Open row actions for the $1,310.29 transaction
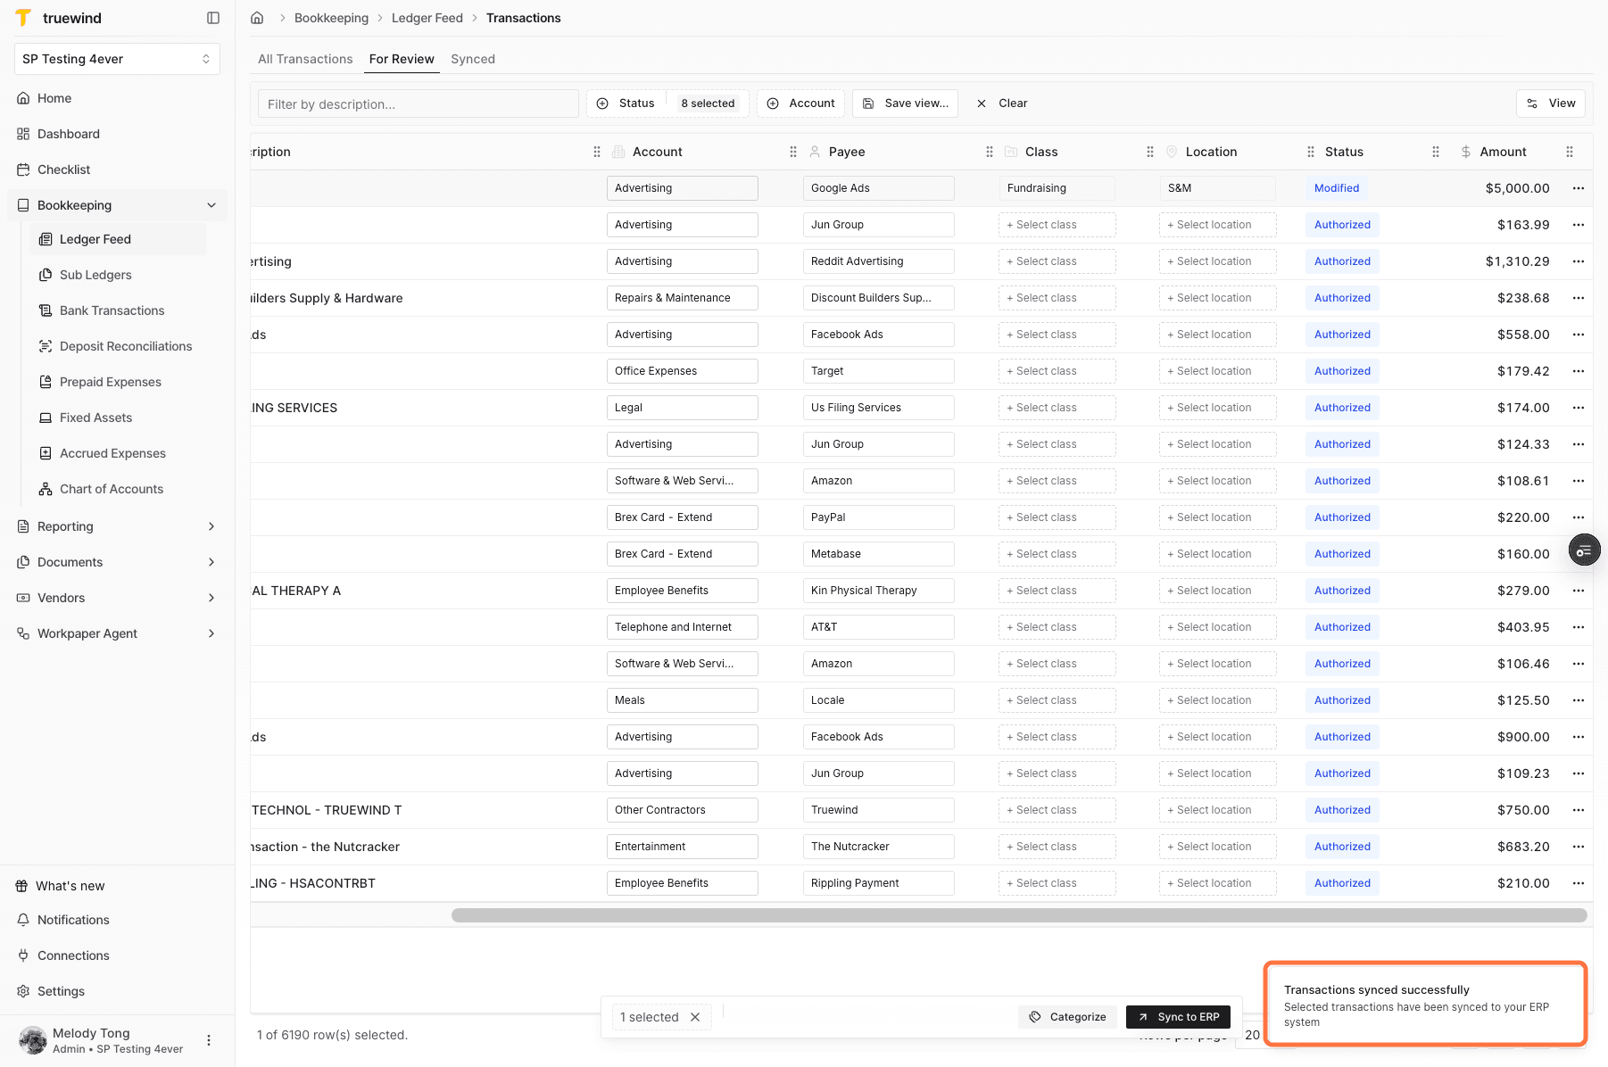The image size is (1608, 1067). coord(1579,261)
